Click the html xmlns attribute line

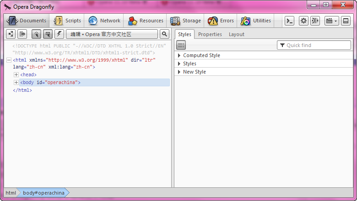(84, 63)
